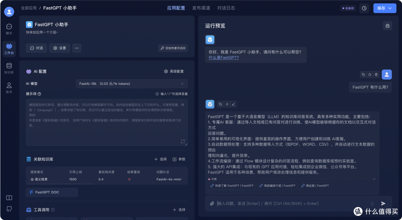The width and height of the screenshot is (402, 220).
Task: Click the chat input field to type
Action: click(x=279, y=203)
